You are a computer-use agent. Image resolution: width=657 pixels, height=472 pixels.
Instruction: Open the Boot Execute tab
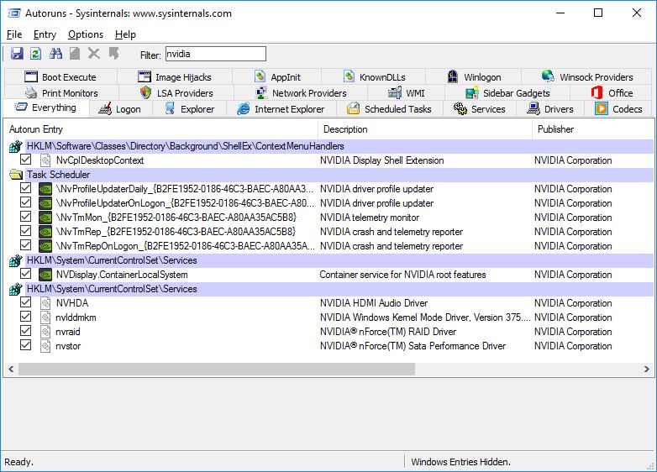pyautogui.click(x=60, y=77)
